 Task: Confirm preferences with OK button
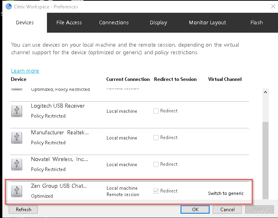[x=195, y=209]
